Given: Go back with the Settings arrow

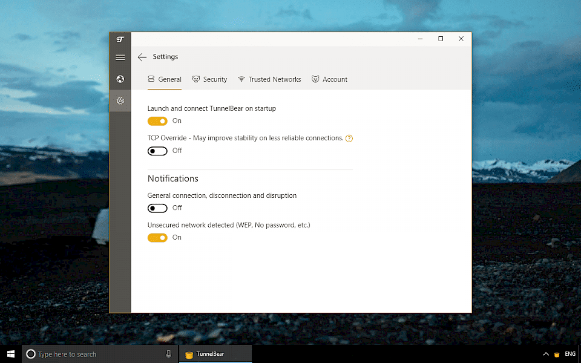Looking at the screenshot, I should (x=142, y=57).
